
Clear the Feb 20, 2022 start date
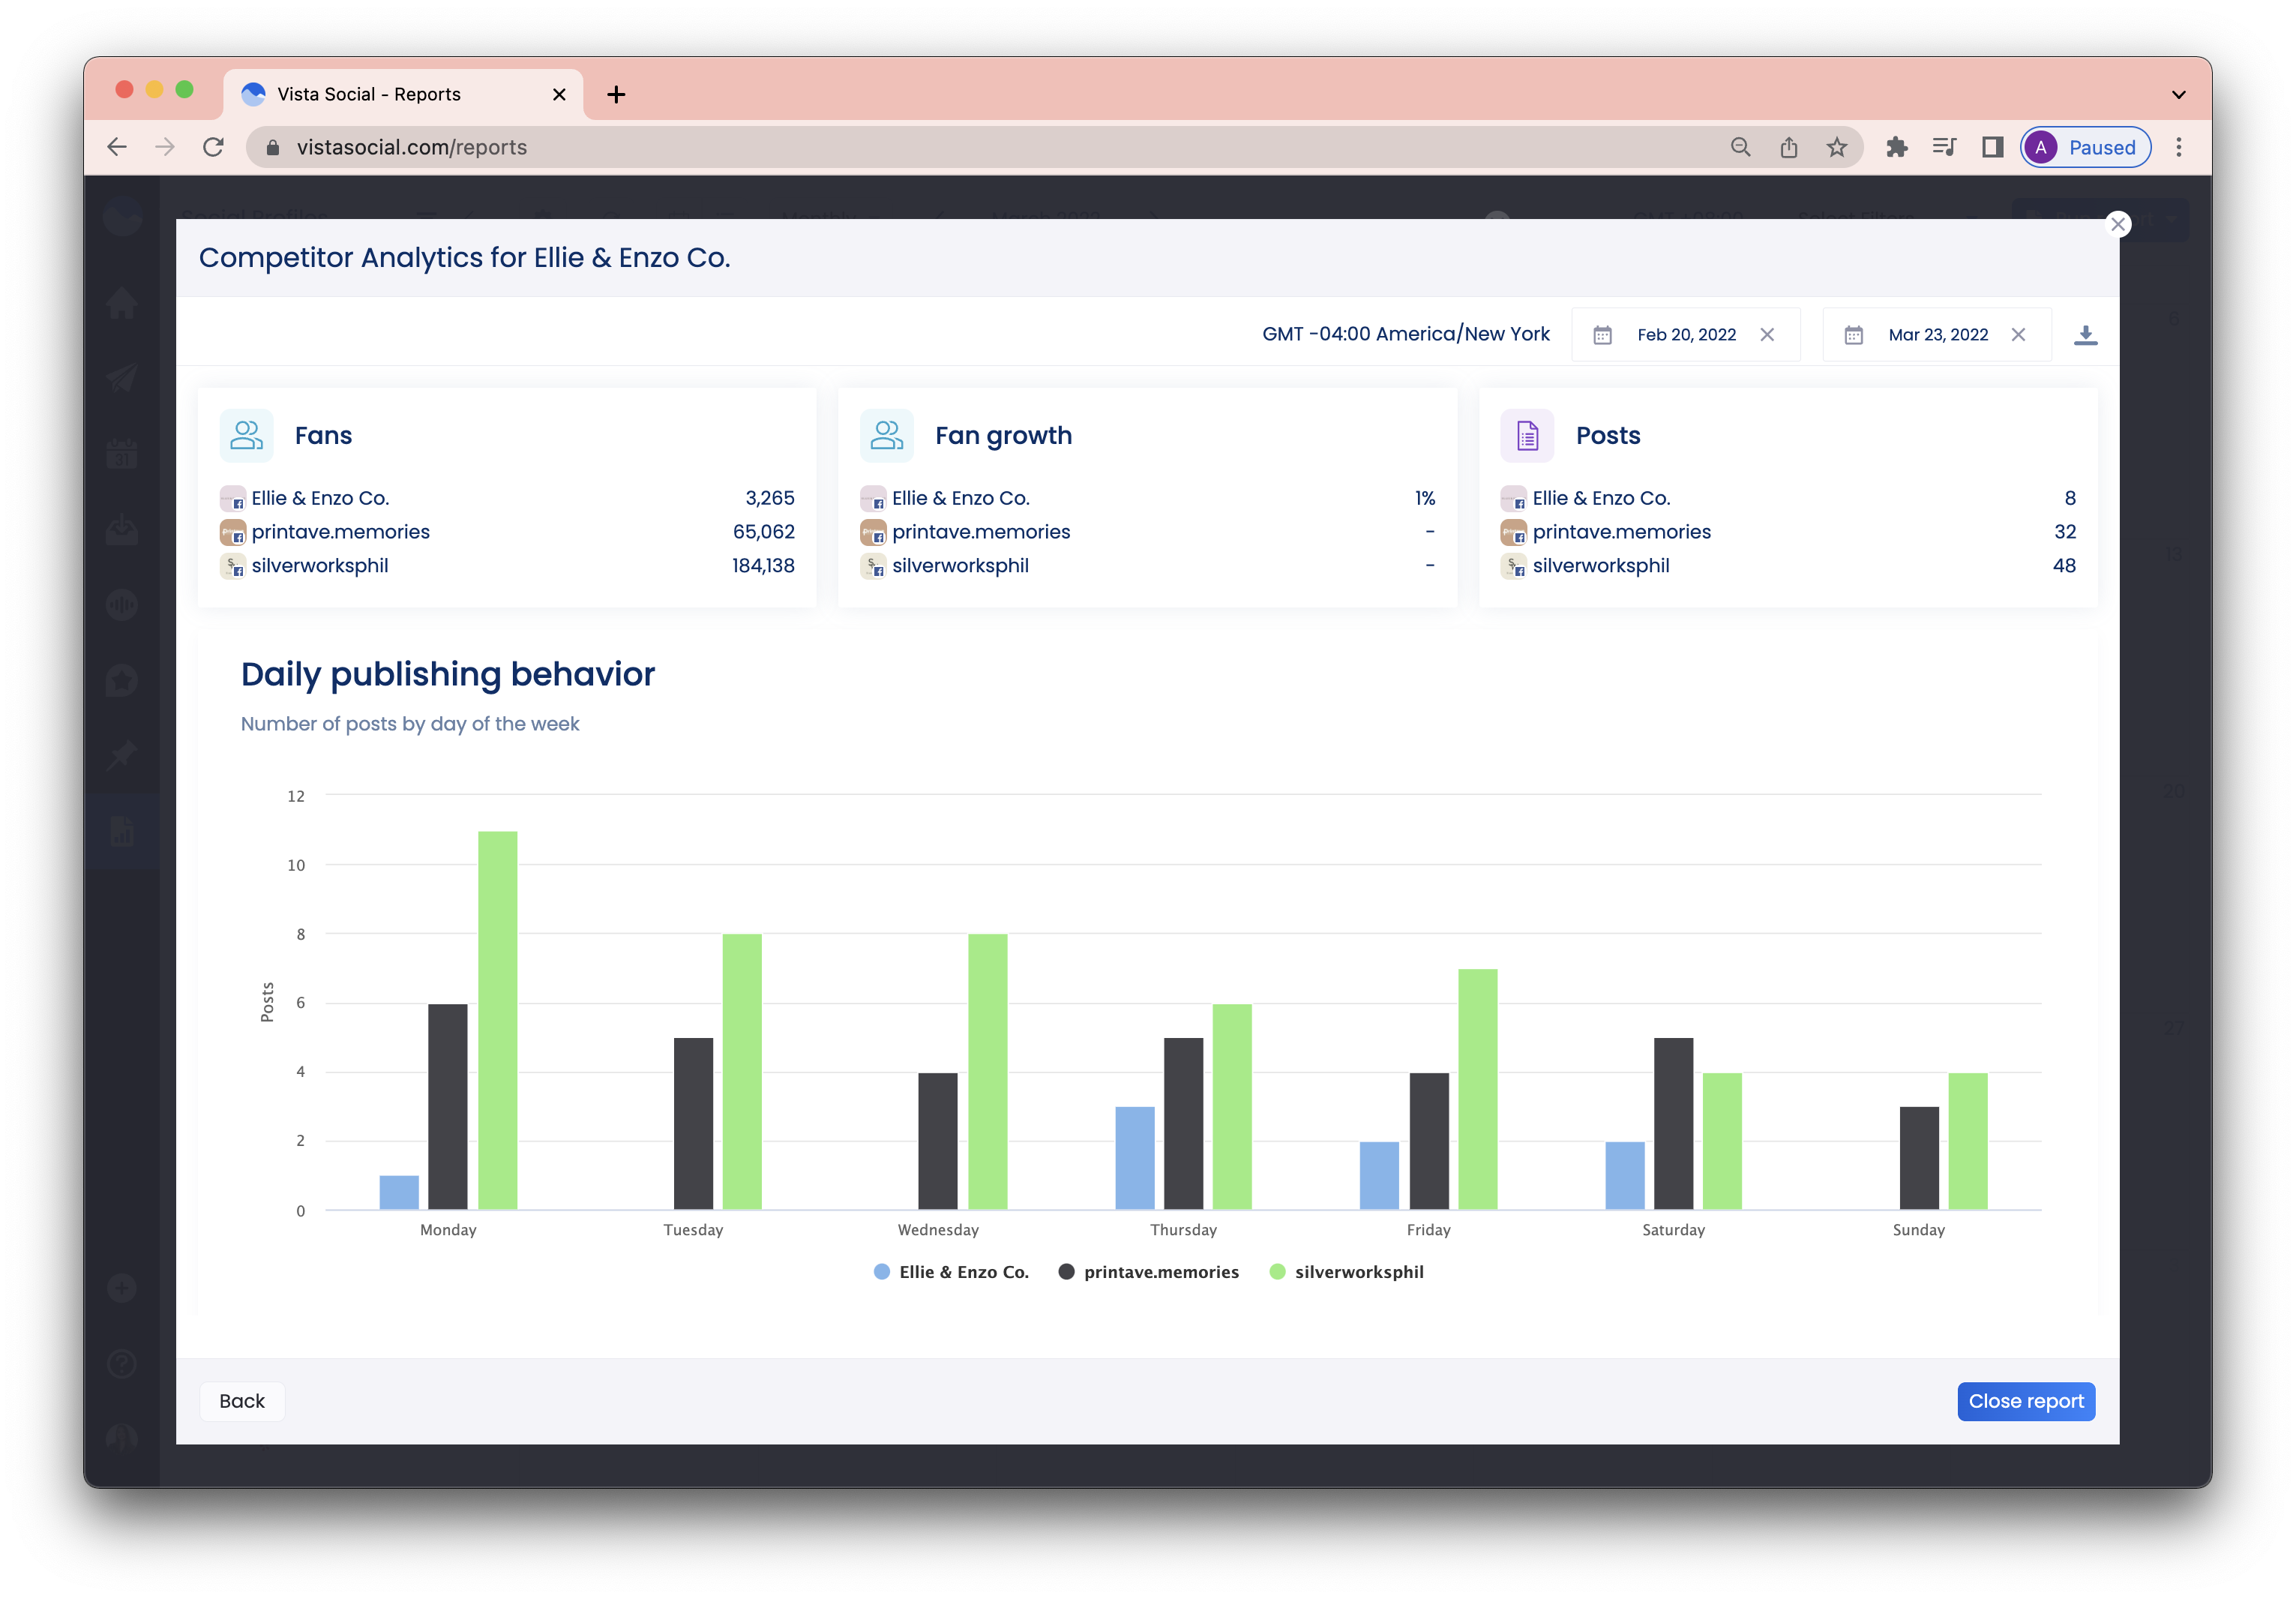pos(1767,335)
